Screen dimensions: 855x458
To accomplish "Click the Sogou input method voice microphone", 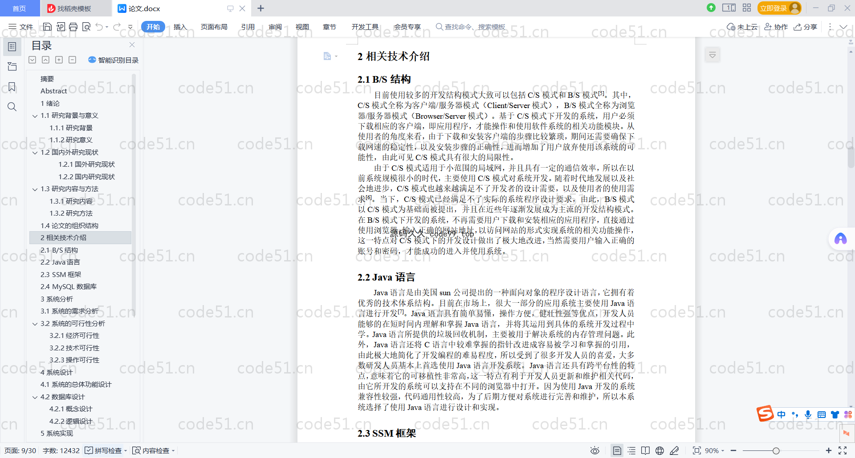I will coord(808,414).
